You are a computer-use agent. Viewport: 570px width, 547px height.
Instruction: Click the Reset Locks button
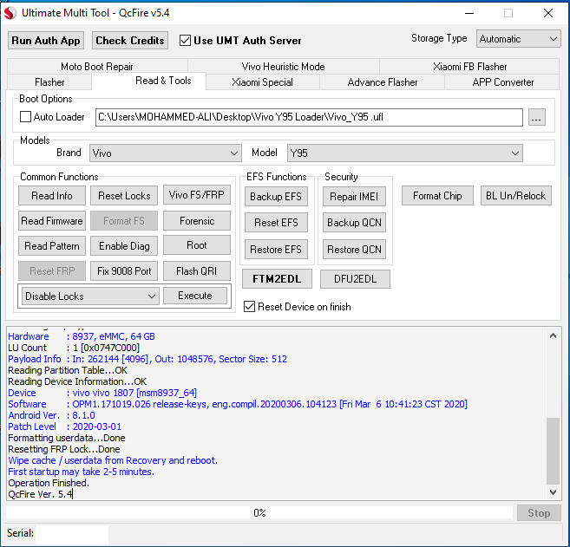click(124, 196)
